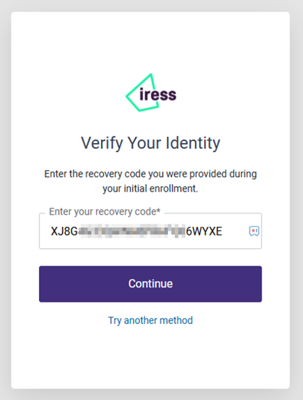Click the 'Verify Your Identity' heading

[150, 143]
